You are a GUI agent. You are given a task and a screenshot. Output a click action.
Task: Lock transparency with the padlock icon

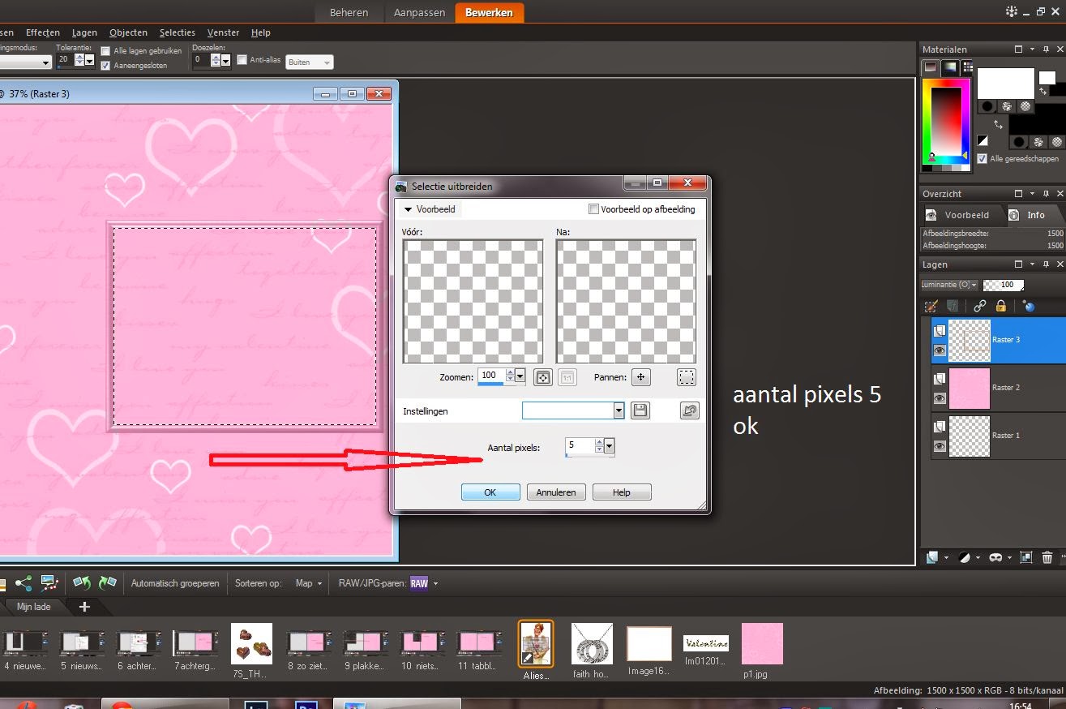[x=1001, y=306]
